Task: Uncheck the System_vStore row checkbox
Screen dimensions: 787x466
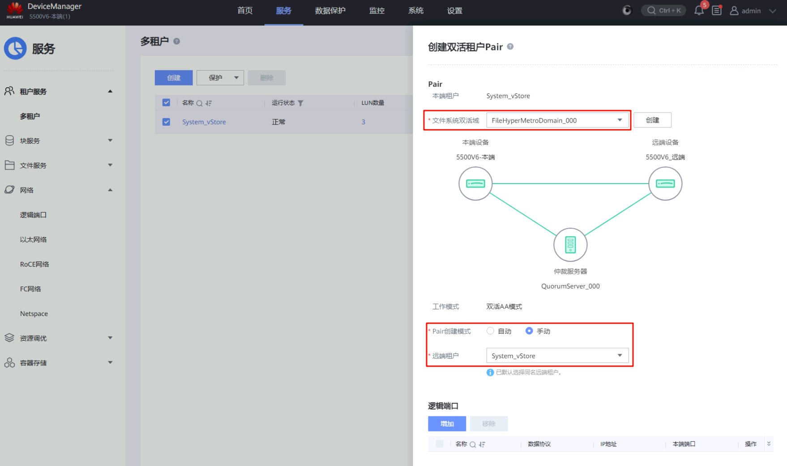Action: pyautogui.click(x=166, y=122)
